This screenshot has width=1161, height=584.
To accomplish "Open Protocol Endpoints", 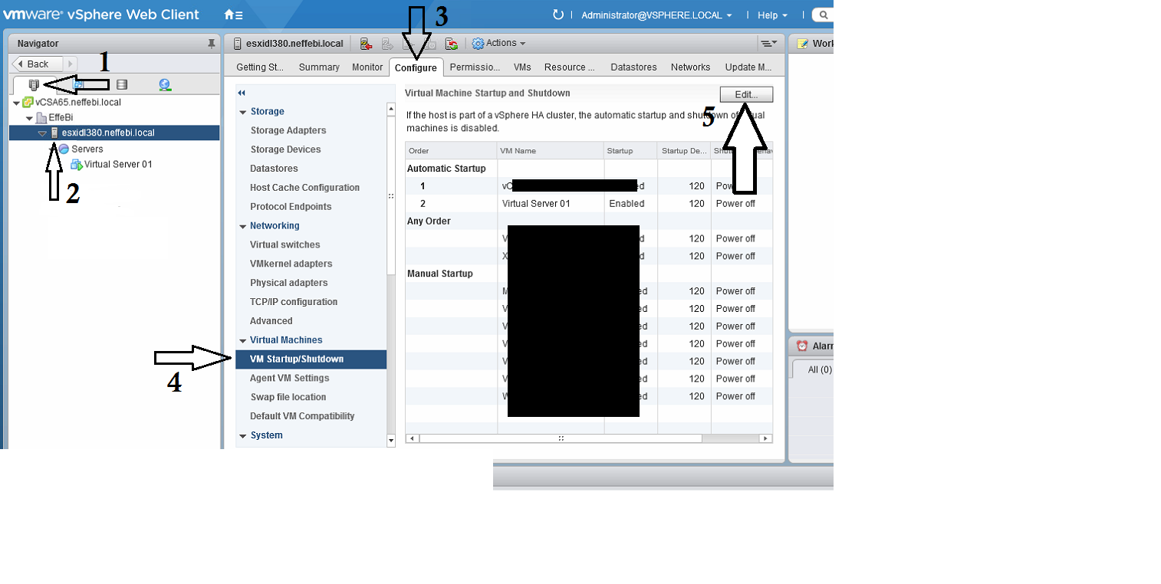I will [291, 207].
